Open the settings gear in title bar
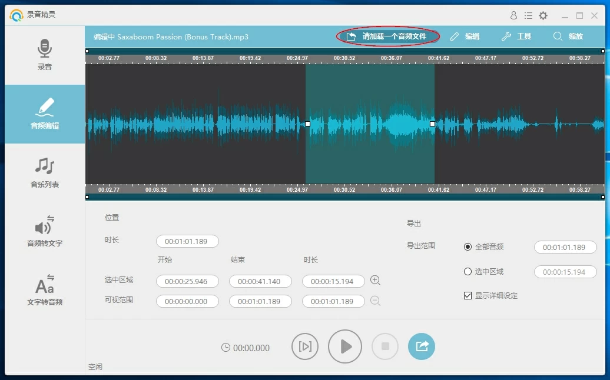 coord(543,16)
